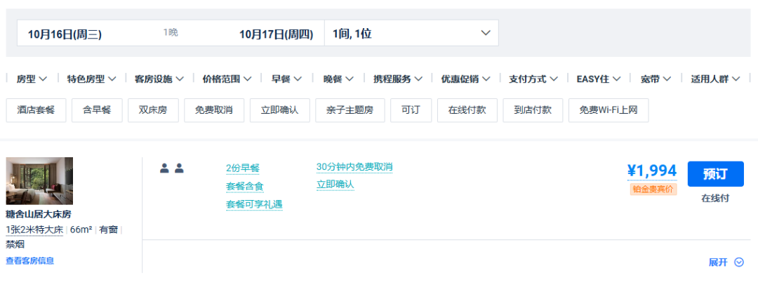758x285 pixels.
Task: Expand room details with 展开 chevron
Action: pos(726,262)
